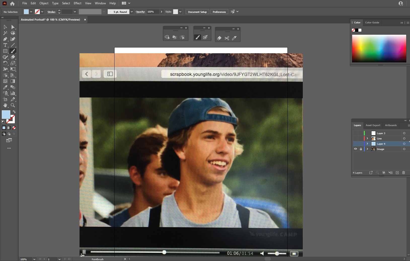Open the Opacity dropdown arrow
This screenshot has height=261, width=410.
(162, 12)
